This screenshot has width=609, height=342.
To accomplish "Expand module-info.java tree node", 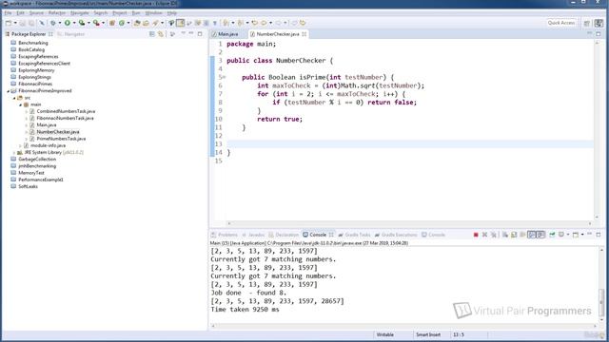I will click(21, 145).
